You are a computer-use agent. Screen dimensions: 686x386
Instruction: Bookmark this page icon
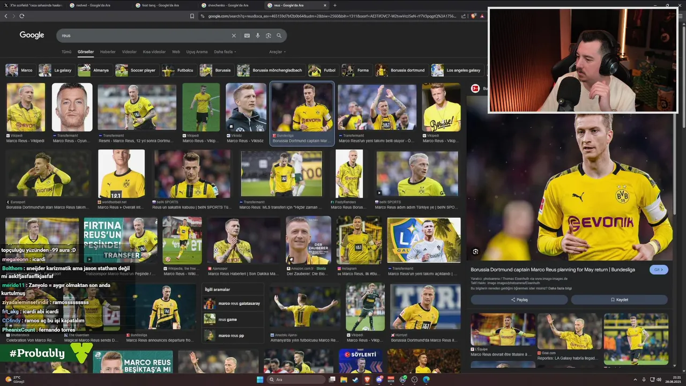[x=192, y=16]
